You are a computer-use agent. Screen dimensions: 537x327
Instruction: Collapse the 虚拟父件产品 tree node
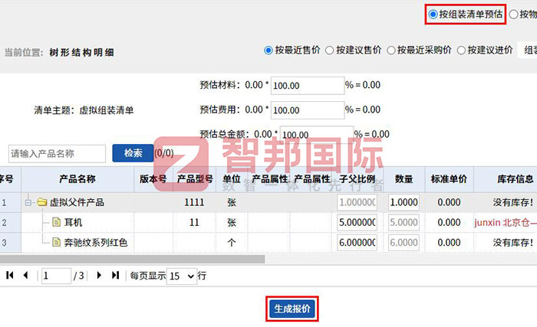pyautogui.click(x=28, y=203)
